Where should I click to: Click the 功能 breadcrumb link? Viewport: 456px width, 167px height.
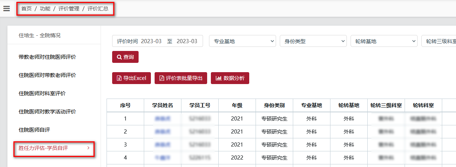coord(45,9)
